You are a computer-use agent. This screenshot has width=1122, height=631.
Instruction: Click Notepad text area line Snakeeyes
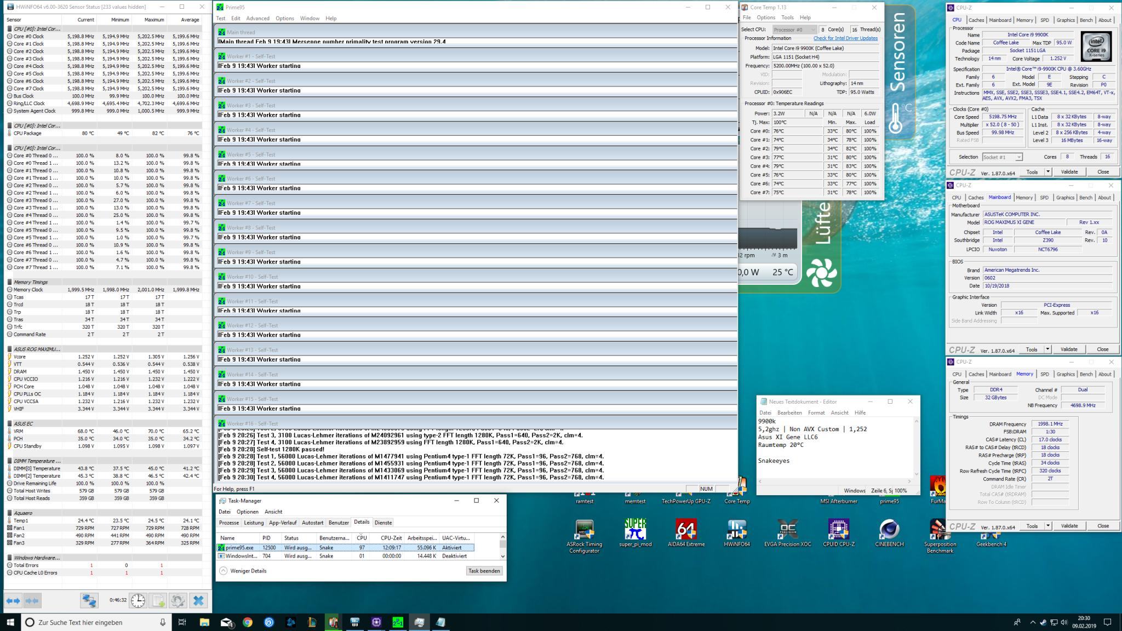click(x=774, y=461)
